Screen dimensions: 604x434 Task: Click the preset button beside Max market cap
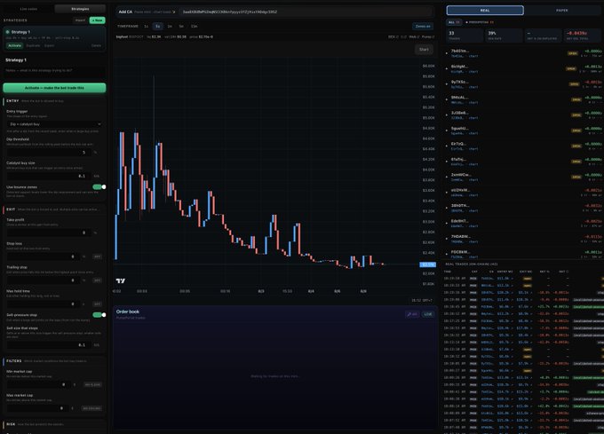point(91,408)
